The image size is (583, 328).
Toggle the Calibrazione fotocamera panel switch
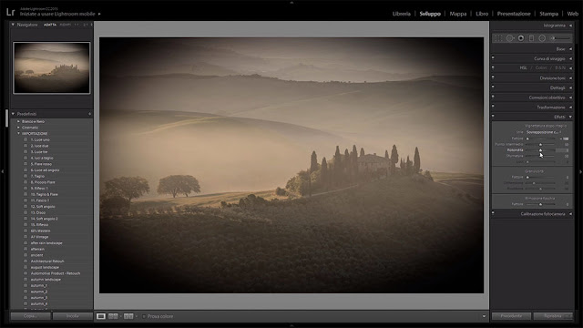pyautogui.click(x=493, y=213)
